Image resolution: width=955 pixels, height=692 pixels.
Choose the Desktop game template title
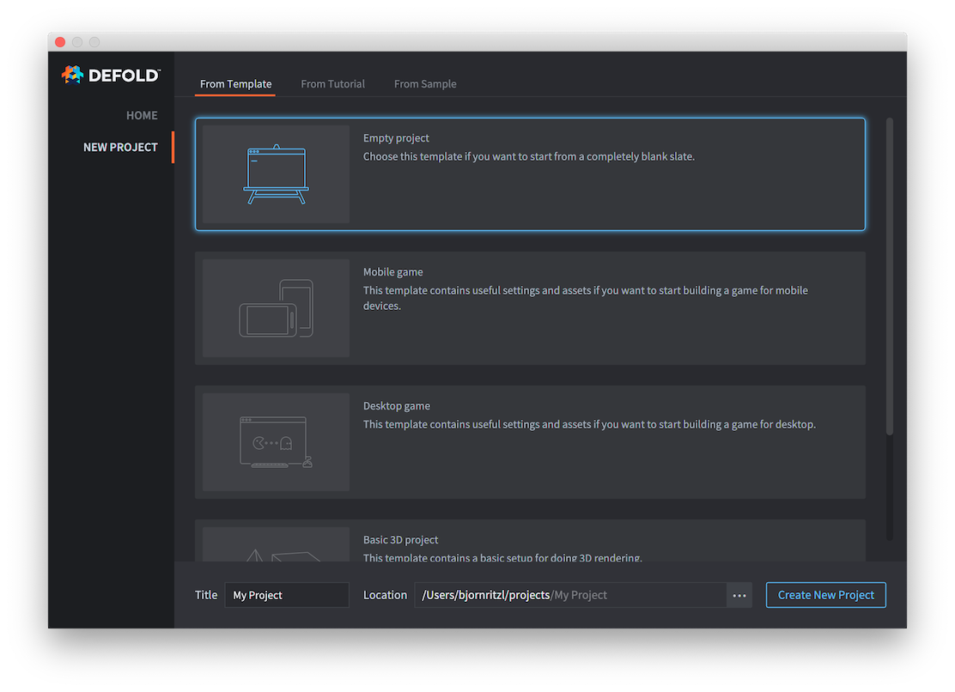coord(397,406)
